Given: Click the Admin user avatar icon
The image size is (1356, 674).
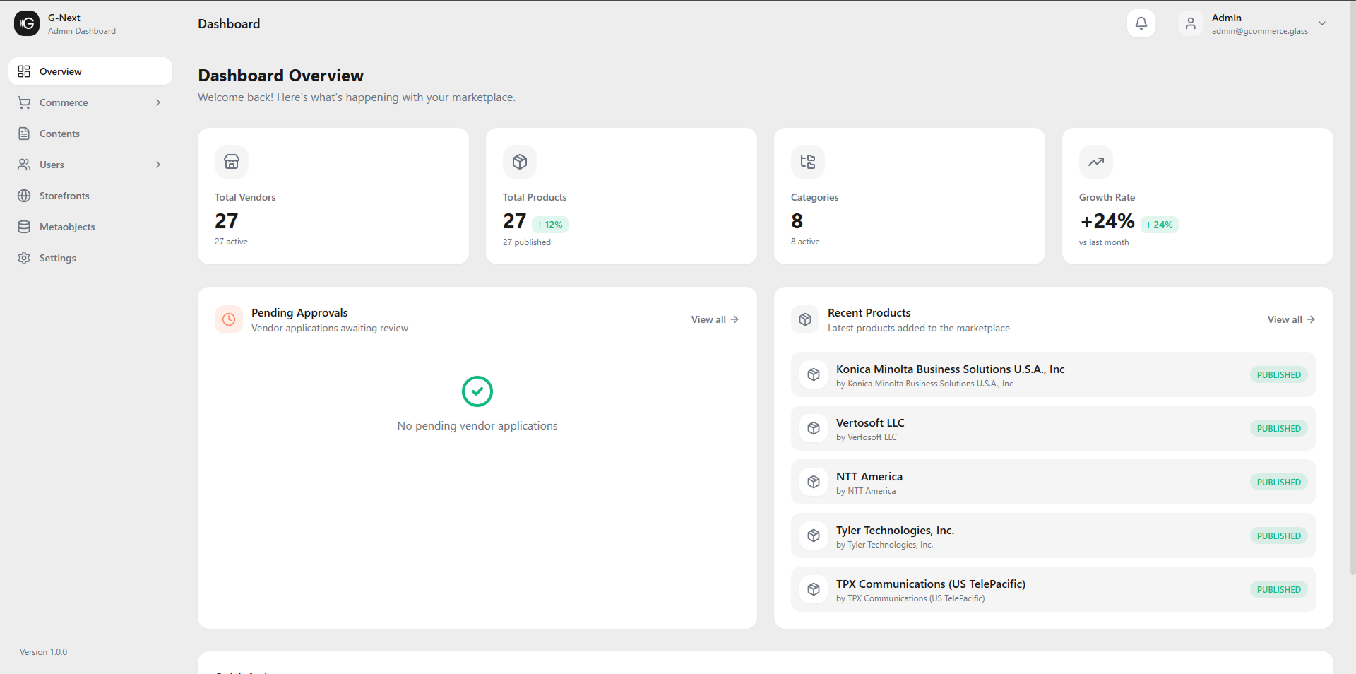Looking at the screenshot, I should point(1191,23).
